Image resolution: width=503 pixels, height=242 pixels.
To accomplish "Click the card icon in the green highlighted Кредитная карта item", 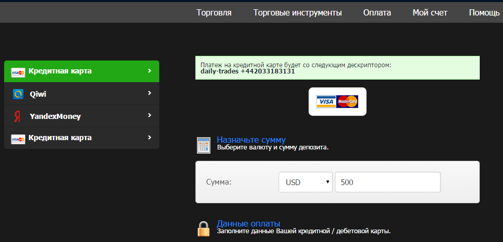I will click(x=18, y=72).
